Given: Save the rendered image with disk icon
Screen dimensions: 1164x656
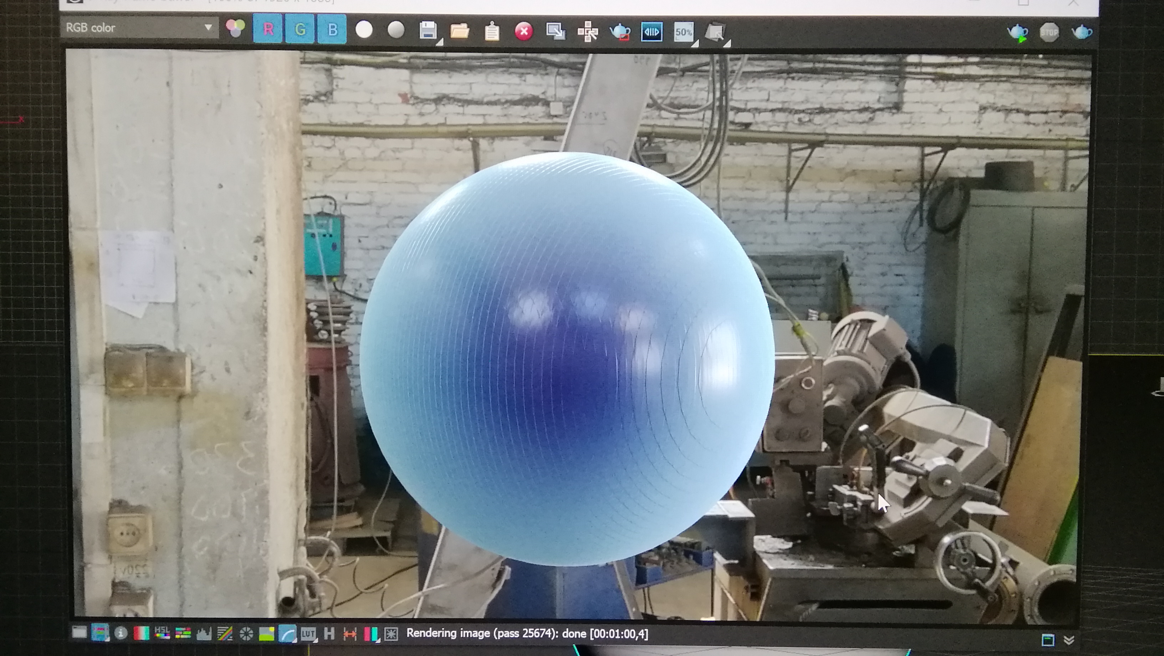Looking at the screenshot, I should click(428, 31).
